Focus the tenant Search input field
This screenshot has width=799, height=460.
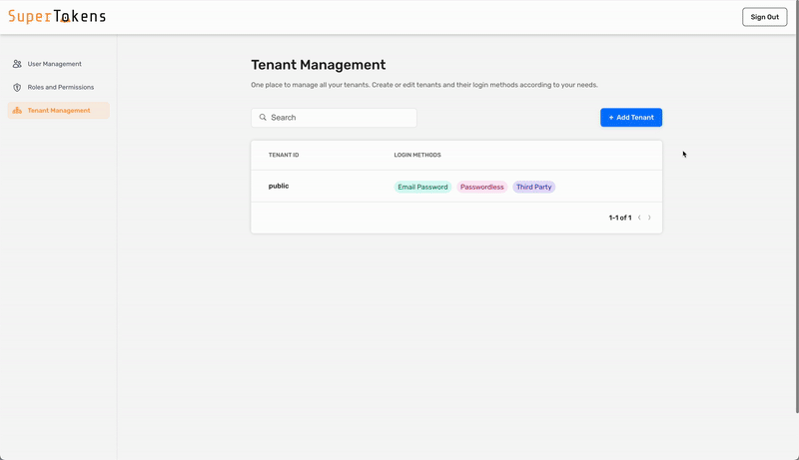(340, 118)
